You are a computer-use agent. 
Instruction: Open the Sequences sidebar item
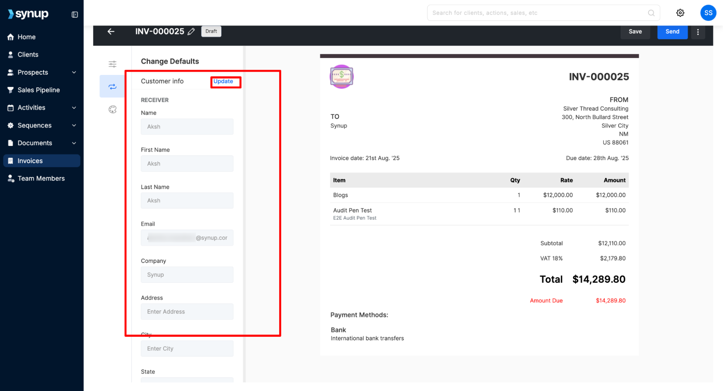pyautogui.click(x=35, y=125)
